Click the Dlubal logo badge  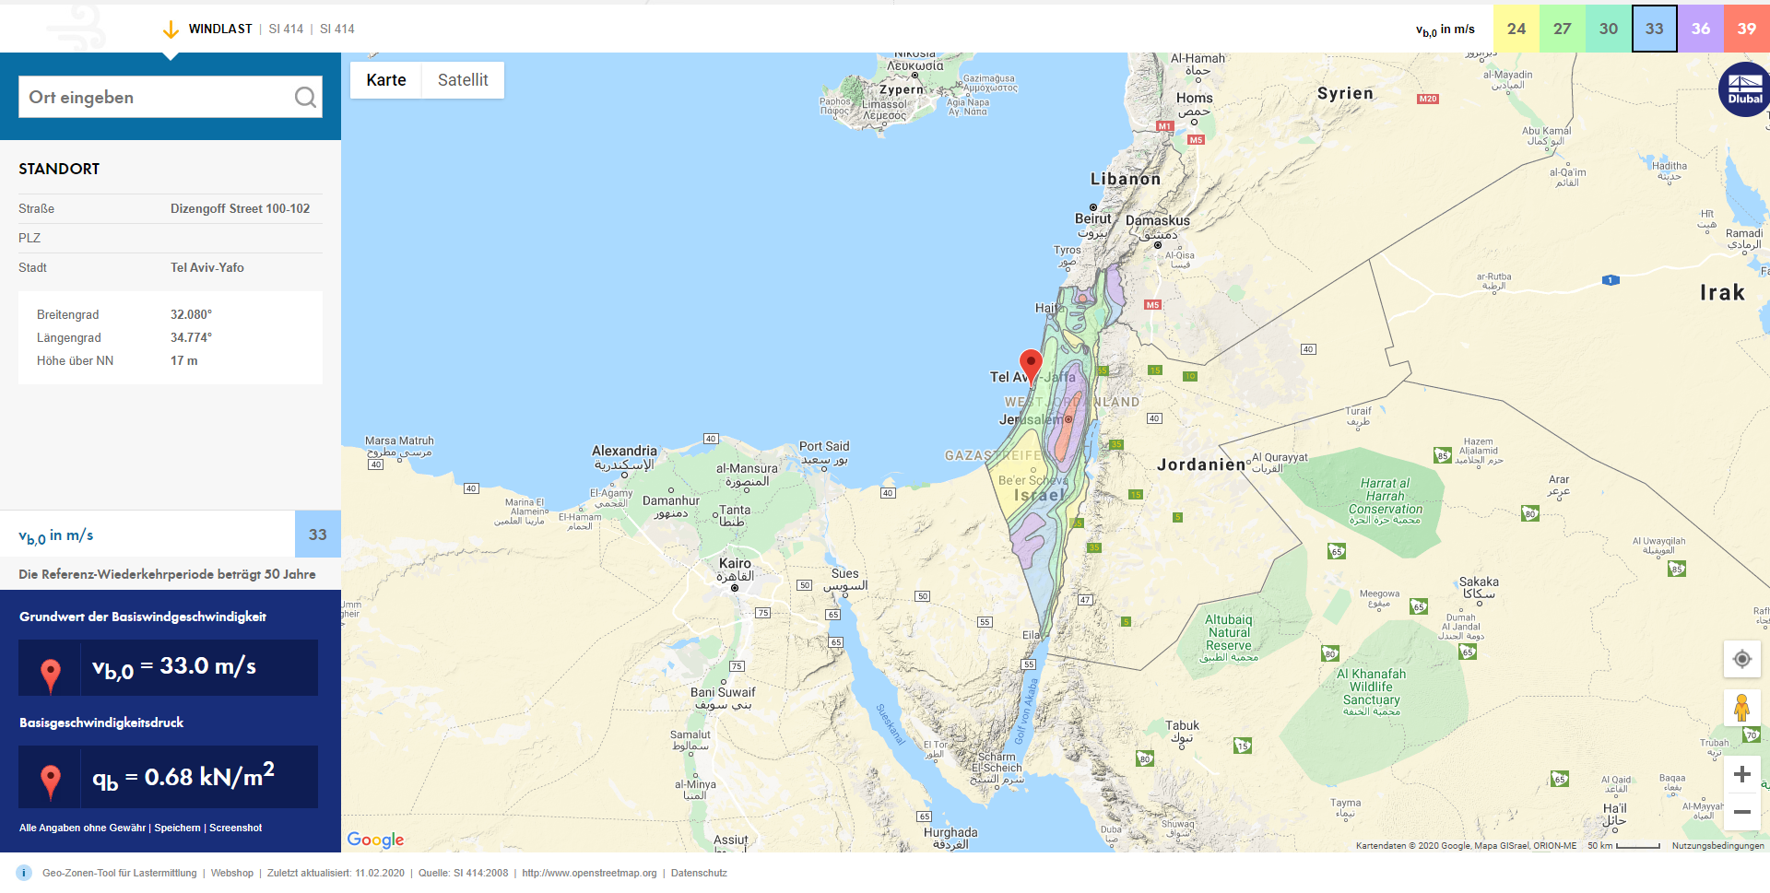[1744, 89]
